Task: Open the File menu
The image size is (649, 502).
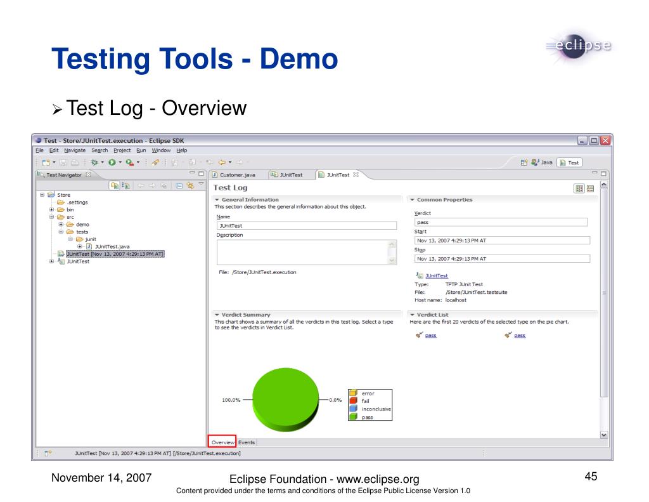Action: pyautogui.click(x=39, y=150)
